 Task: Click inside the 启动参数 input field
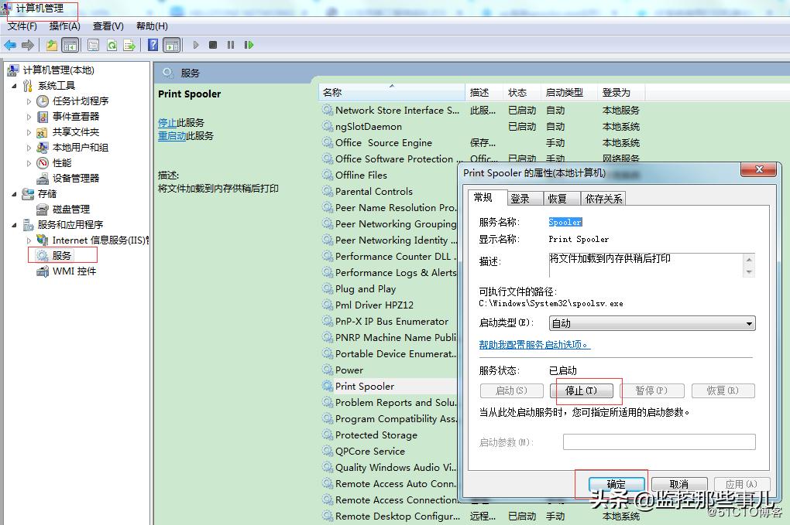659,441
